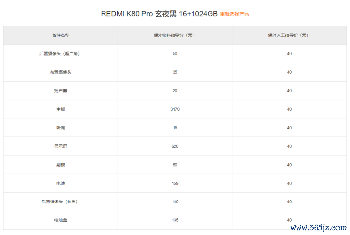Click material price 15 for 听筒
Screen dimensions: 350x235
coord(175,128)
